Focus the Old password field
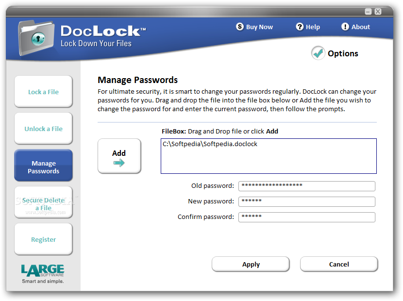Image resolution: width=403 pixels, height=301 pixels. (306, 186)
